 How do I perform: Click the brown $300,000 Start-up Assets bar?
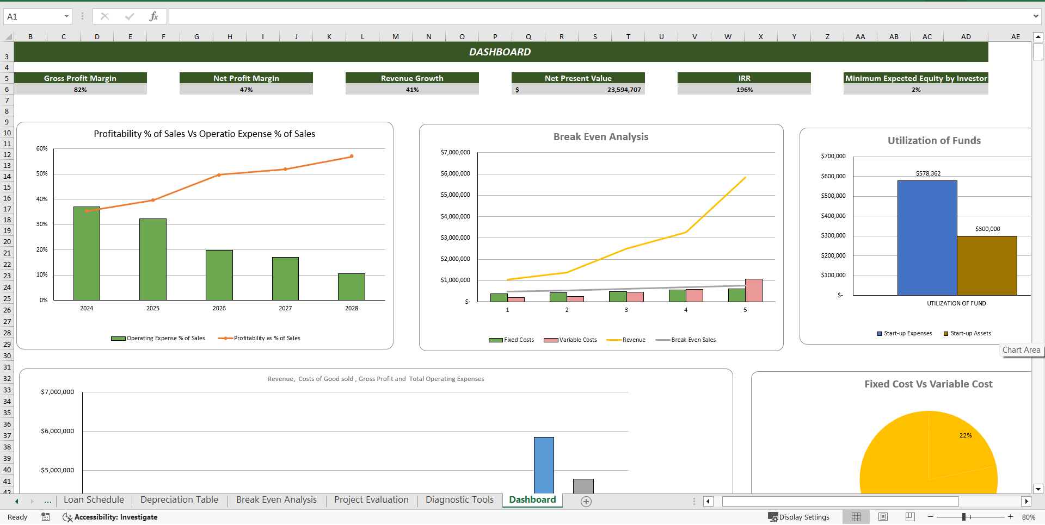pos(987,266)
